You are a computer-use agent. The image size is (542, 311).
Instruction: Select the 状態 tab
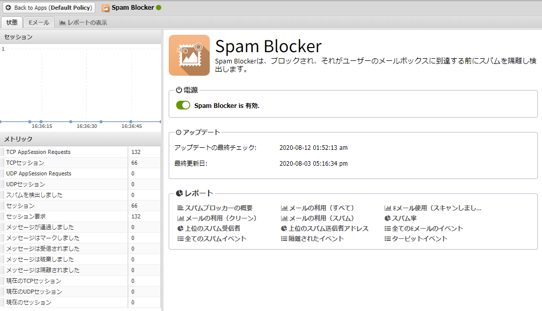point(12,23)
